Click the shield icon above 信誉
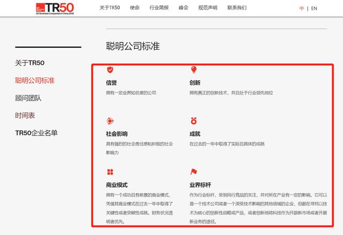Screen dimensions: 343x235 click(110, 70)
